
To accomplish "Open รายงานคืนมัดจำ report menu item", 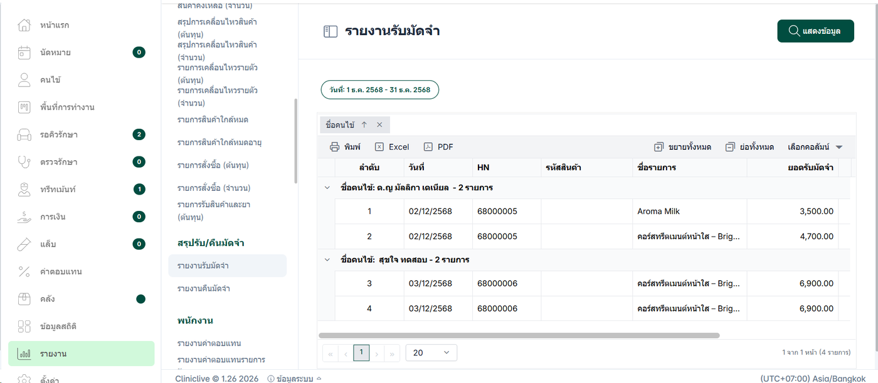I will pyautogui.click(x=204, y=289).
